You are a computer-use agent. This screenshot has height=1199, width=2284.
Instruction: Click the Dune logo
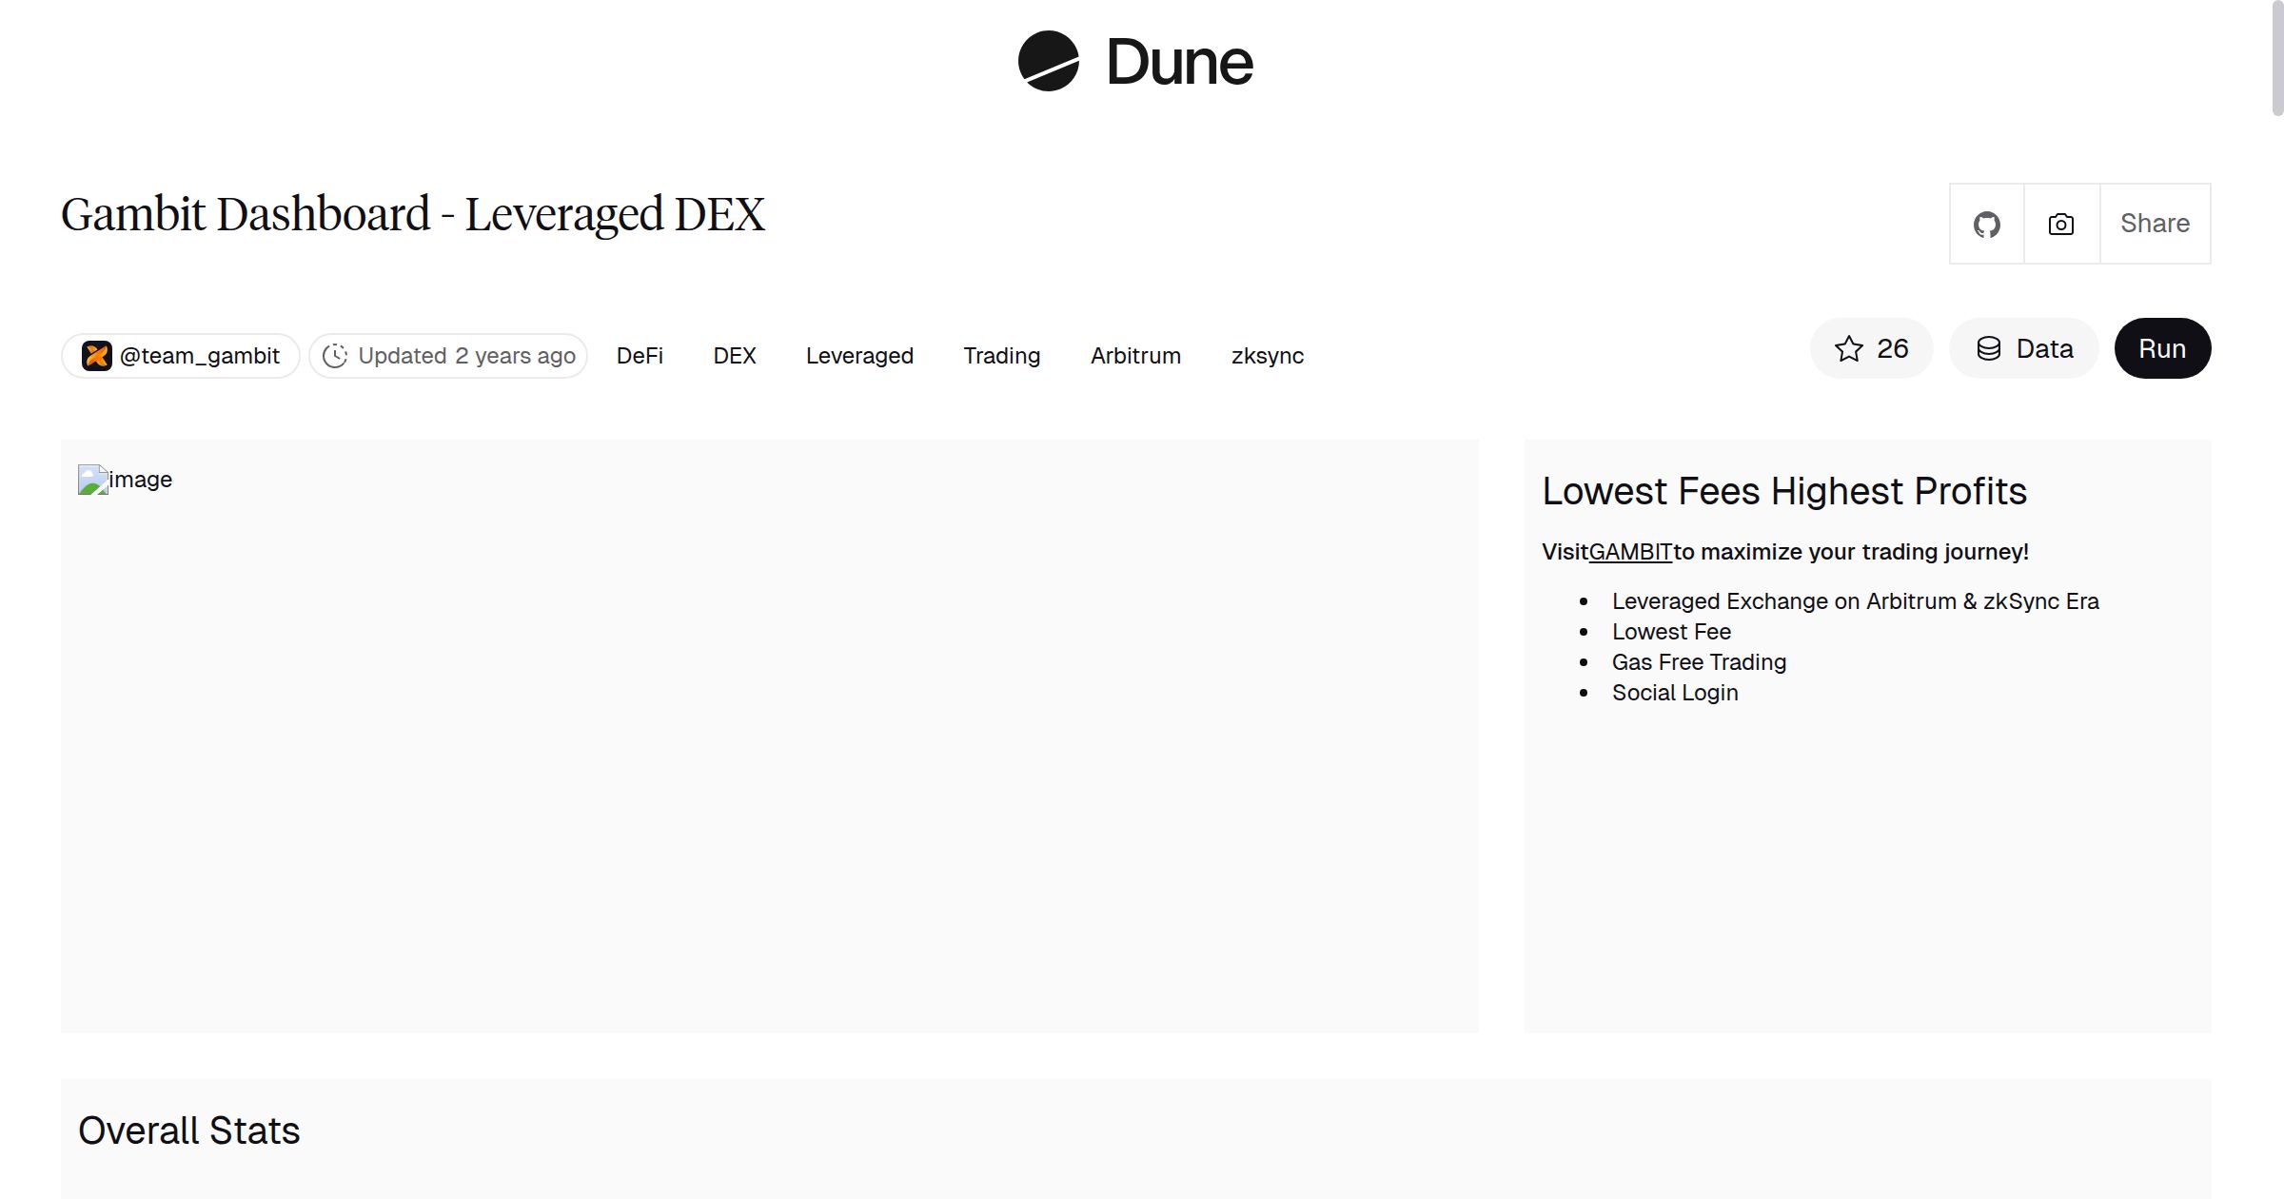1134,61
